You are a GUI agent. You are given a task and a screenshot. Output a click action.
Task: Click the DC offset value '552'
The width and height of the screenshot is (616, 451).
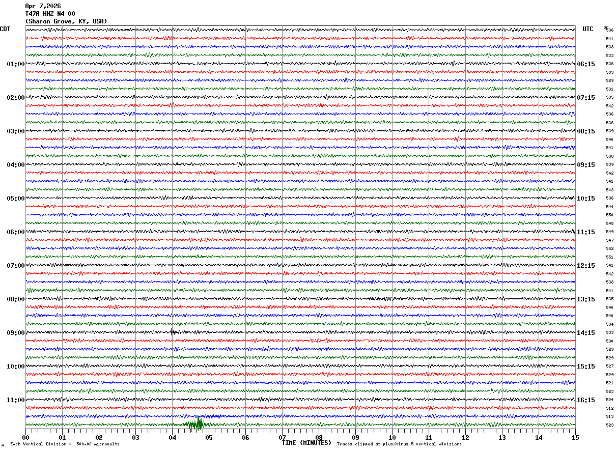click(609, 248)
